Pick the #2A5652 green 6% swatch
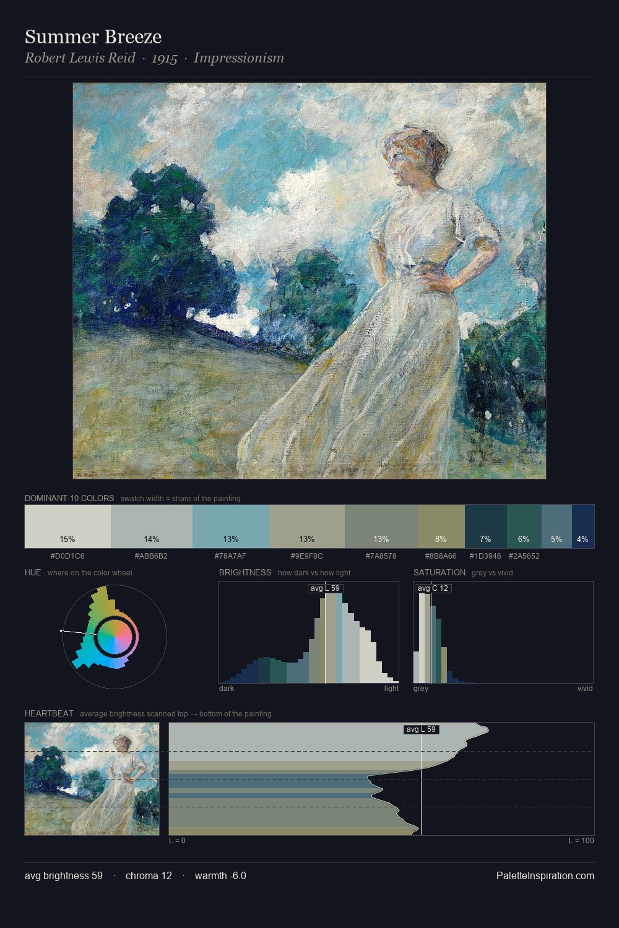The image size is (619, 928). point(524,526)
